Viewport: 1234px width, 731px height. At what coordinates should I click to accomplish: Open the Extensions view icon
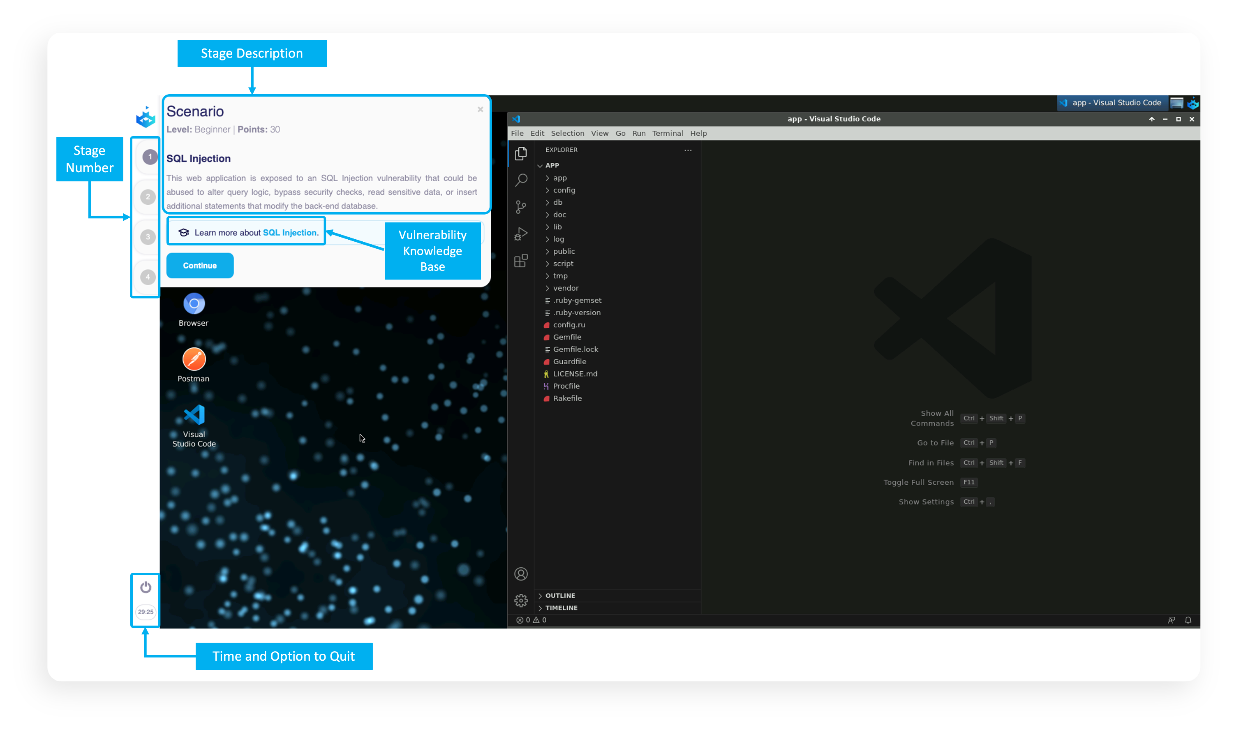(x=520, y=261)
